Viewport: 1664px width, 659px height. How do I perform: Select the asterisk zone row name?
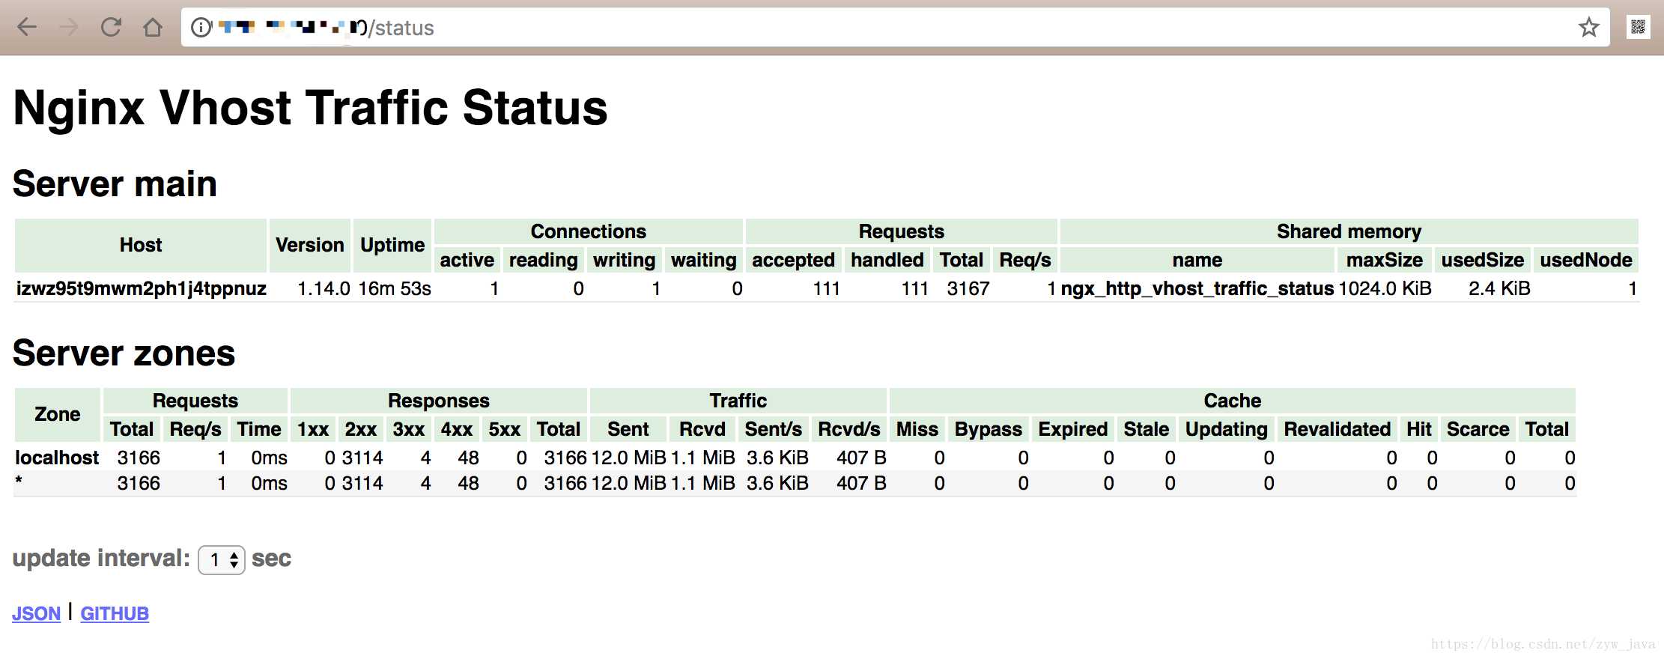[x=19, y=482]
